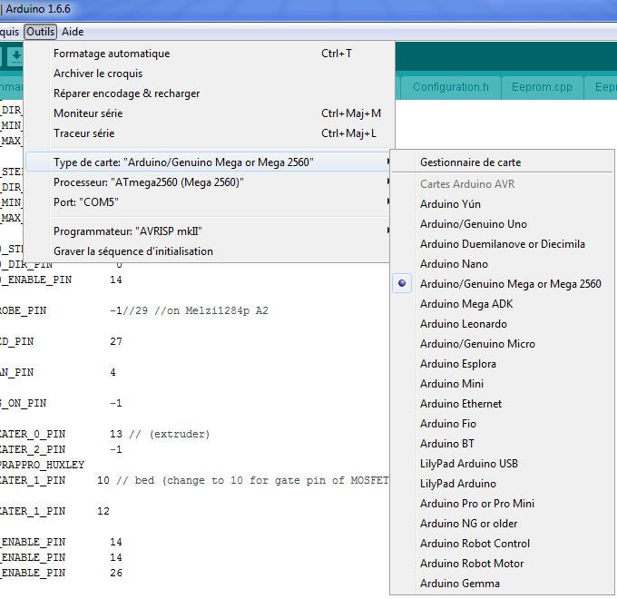Image resolution: width=617 pixels, height=599 pixels.
Task: Select the Arduino Esplora board
Action: pos(503,364)
